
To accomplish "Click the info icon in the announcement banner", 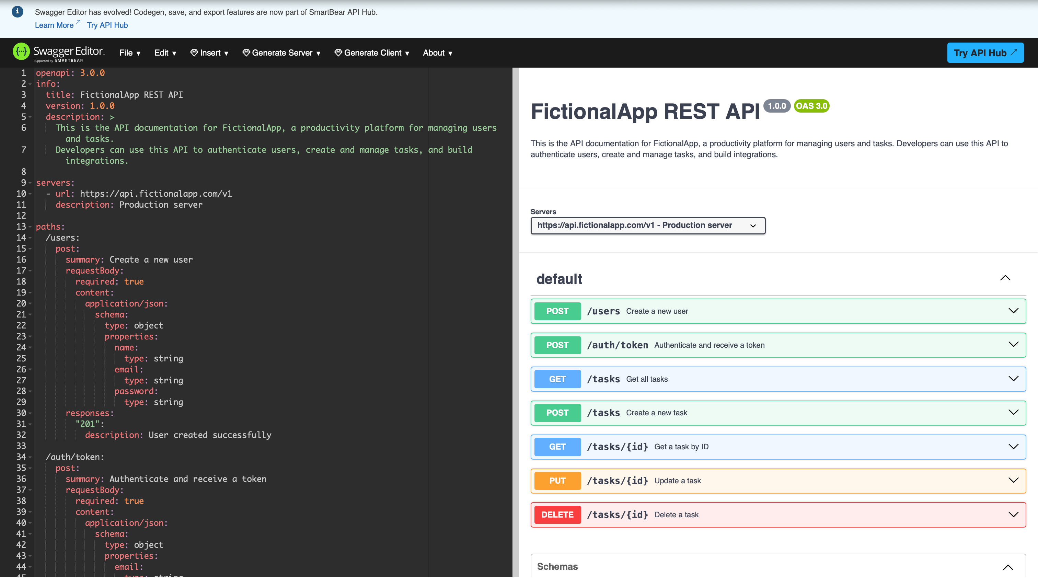I will 17,11.
